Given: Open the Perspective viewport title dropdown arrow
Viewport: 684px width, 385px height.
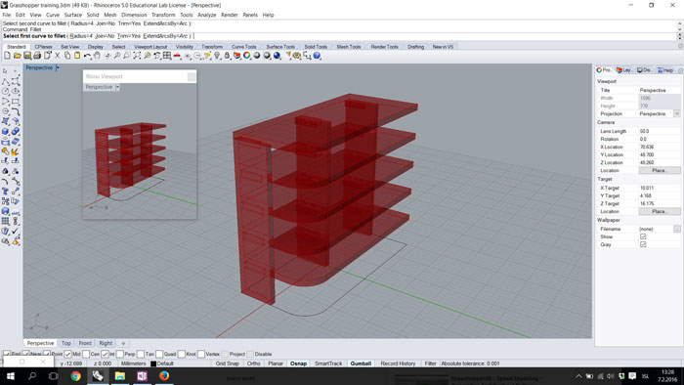Looking at the screenshot, I should (x=58, y=68).
